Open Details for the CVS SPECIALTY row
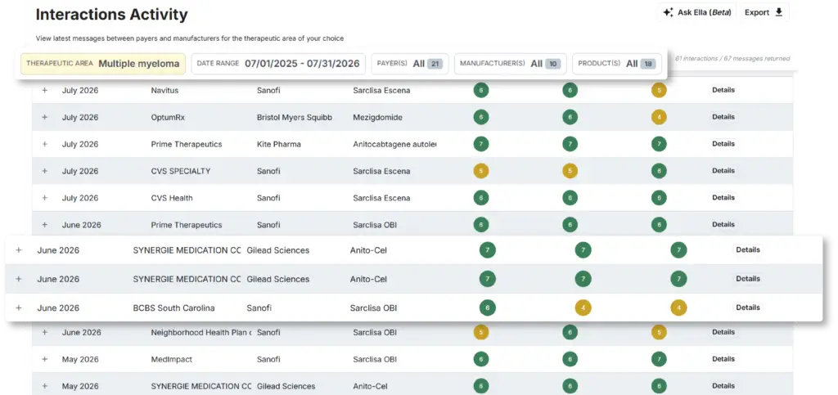Image resolution: width=838 pixels, height=395 pixels. pyautogui.click(x=723, y=171)
